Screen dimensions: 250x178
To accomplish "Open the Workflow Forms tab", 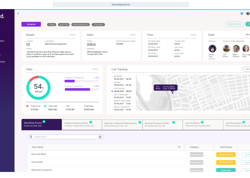I will click(x=42, y=125).
